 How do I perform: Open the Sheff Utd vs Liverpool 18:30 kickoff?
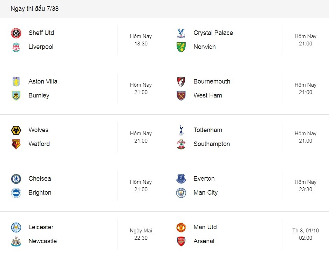tap(141, 40)
